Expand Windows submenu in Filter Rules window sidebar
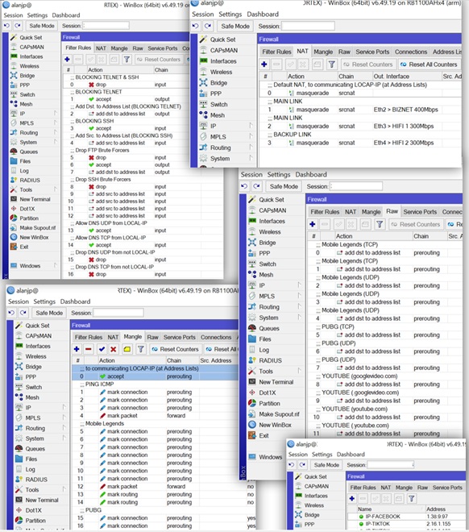This screenshot has width=469, height=532. tap(56, 265)
